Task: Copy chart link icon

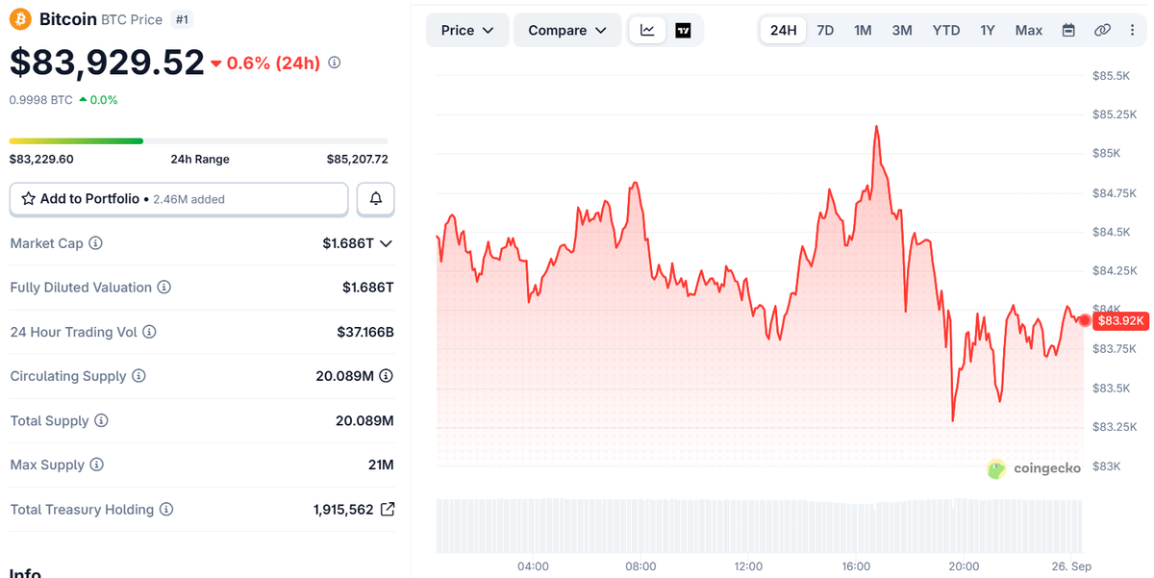Action: 1102,30
